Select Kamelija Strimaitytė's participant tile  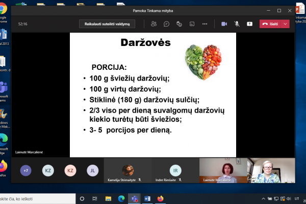coord(128,170)
